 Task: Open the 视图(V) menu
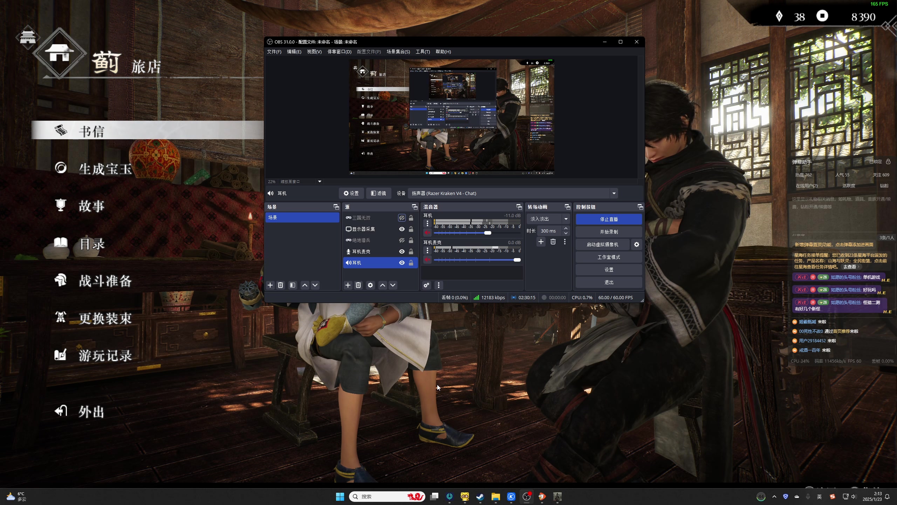pos(314,52)
